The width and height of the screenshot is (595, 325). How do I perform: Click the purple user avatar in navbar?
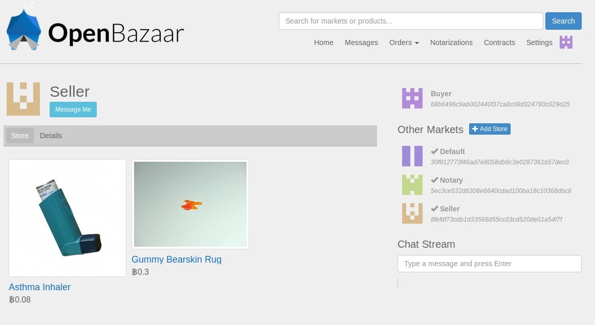click(566, 42)
